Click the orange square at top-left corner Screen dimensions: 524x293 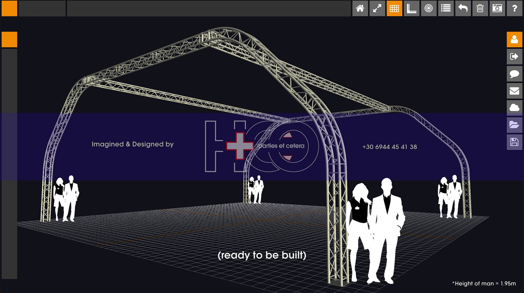(9, 8)
